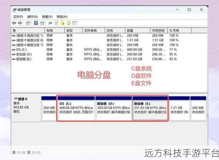Viewport: 219px width, 160px height.
Task: Sort by the % 可用 column header
Action: [x=179, y=31]
